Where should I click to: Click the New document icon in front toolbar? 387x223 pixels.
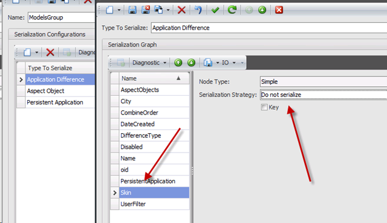click(x=109, y=10)
